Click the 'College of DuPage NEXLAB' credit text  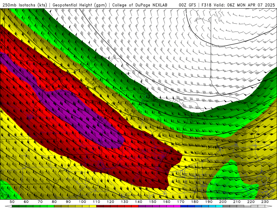pos(140,5)
